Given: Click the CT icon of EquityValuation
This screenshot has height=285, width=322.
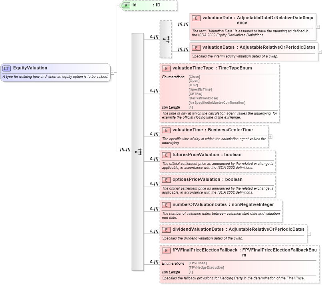Looking at the screenshot, I should click(6, 69).
